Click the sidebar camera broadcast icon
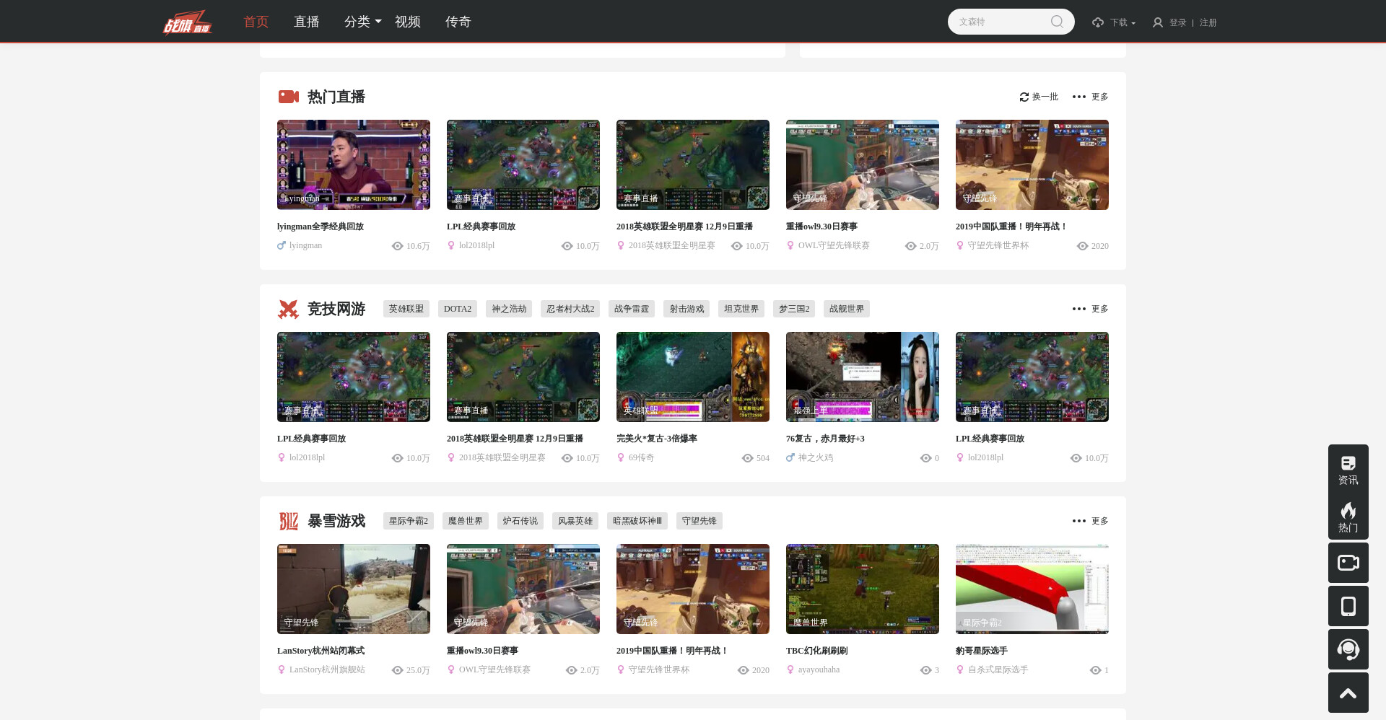This screenshot has width=1386, height=720. click(x=1348, y=563)
